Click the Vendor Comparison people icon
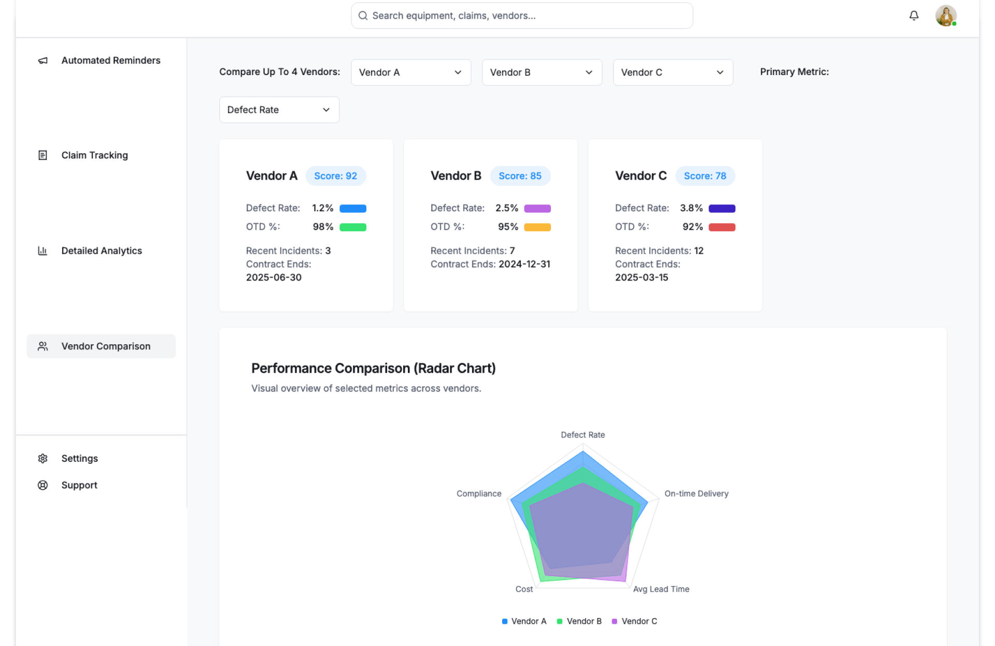This screenshot has width=995, height=646. 43,346
